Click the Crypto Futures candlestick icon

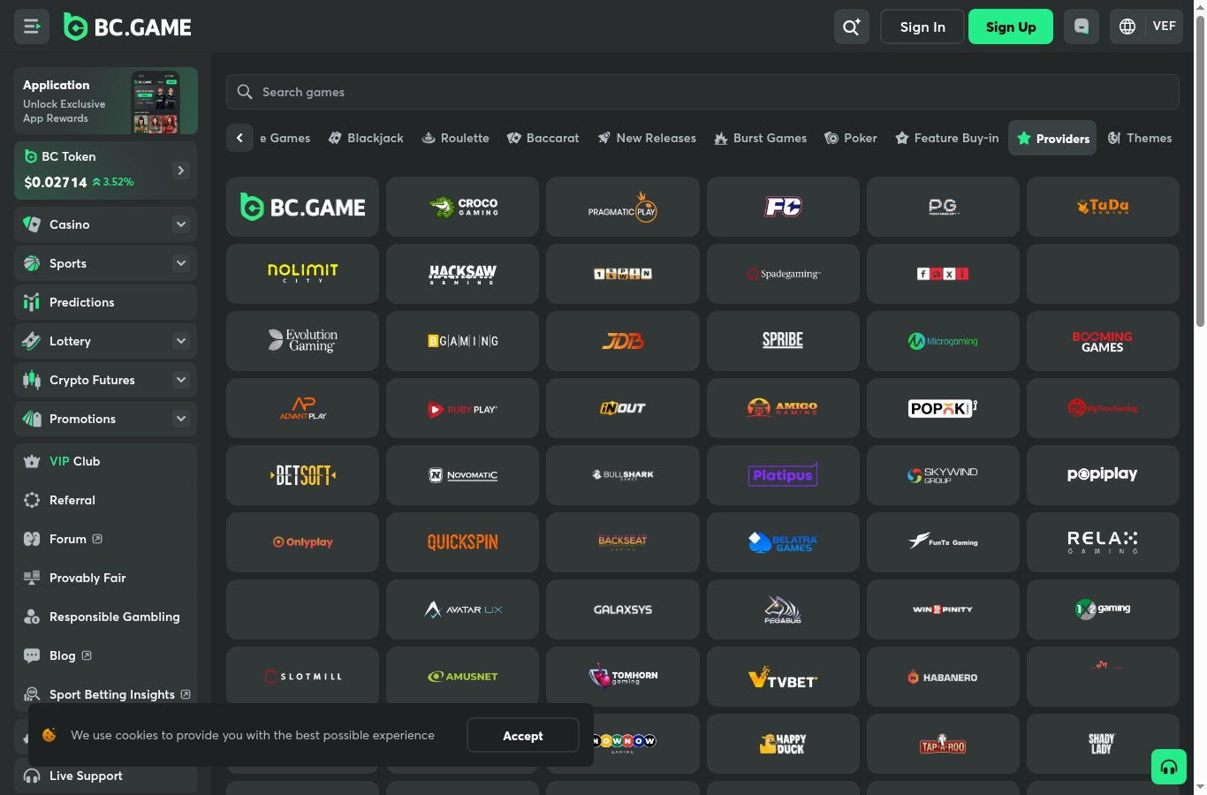click(32, 380)
